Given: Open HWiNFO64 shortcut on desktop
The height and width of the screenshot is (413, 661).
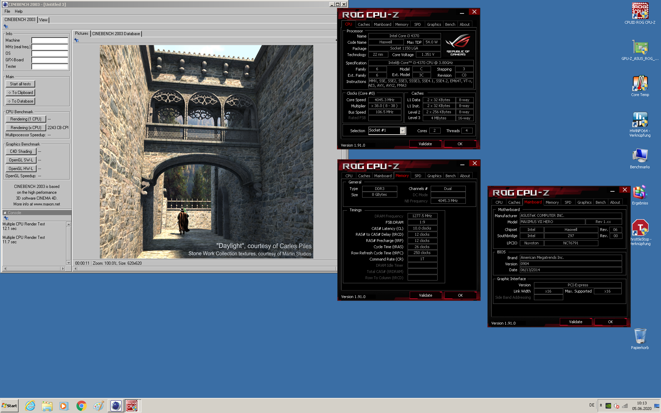Looking at the screenshot, I should pyautogui.click(x=640, y=124).
